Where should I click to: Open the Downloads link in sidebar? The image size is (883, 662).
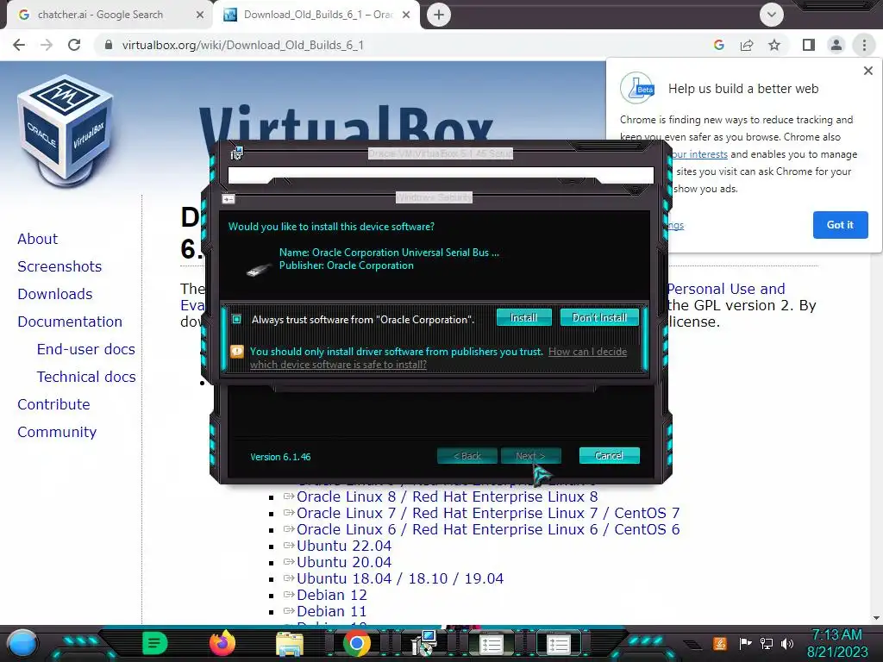pos(54,294)
